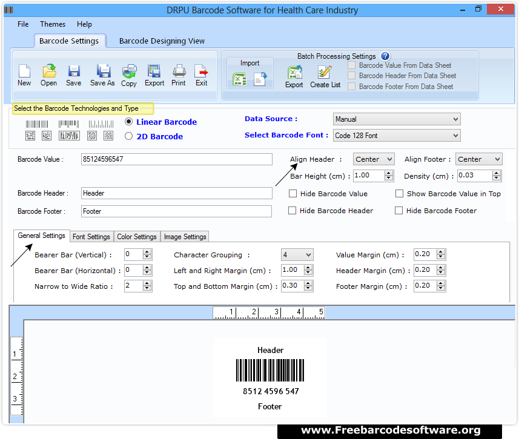Click the first linear barcode sample icon

pyautogui.click(x=37, y=124)
